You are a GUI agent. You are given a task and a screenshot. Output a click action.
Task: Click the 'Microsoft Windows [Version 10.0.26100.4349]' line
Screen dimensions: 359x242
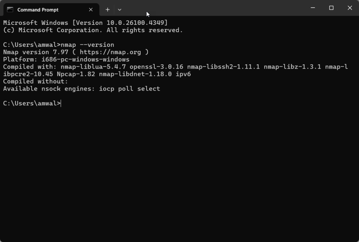pos(85,23)
